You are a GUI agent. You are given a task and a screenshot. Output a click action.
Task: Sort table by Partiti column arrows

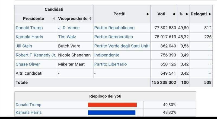pyautogui.click(x=148, y=14)
